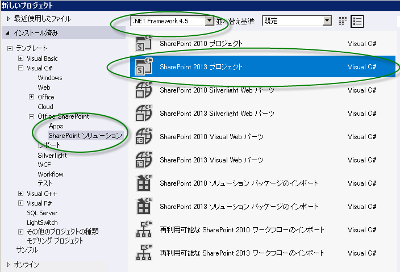Click the SharePoint 2010 Visual Web パーツ icon
400x272 pixels.
[x=144, y=136]
